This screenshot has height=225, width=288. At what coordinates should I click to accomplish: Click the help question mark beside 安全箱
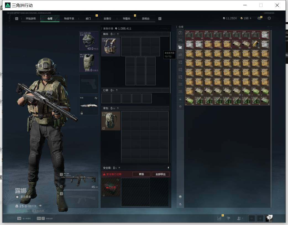point(119,168)
